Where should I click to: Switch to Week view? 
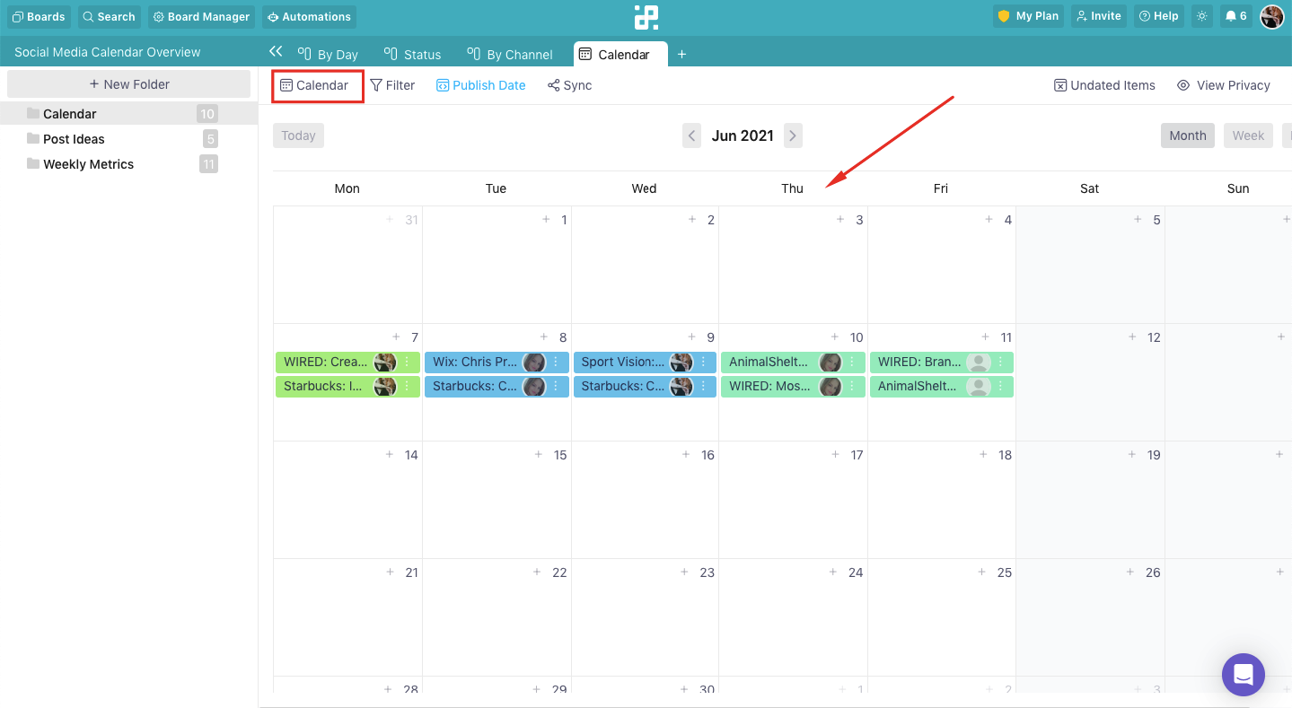click(1248, 135)
